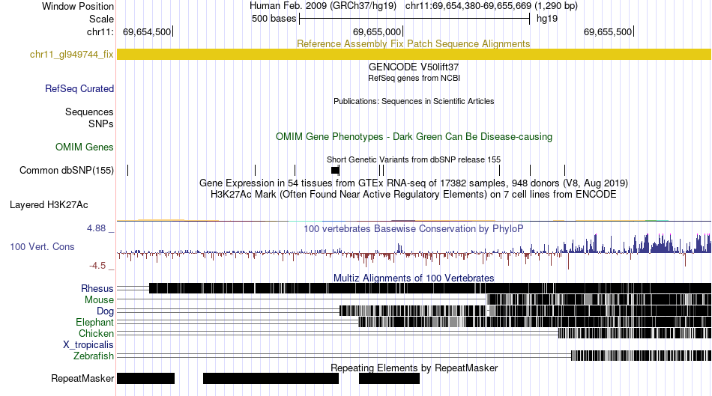712x396 pixels.
Task: Click the 69,654,500 ruler position
Action: click(x=147, y=31)
